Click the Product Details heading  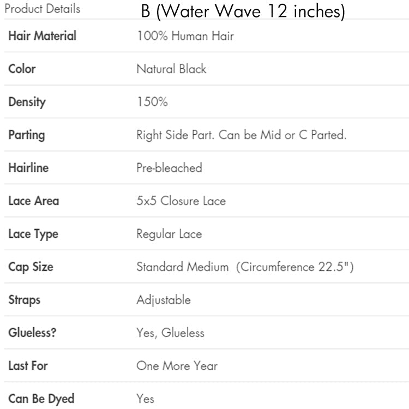(42, 9)
